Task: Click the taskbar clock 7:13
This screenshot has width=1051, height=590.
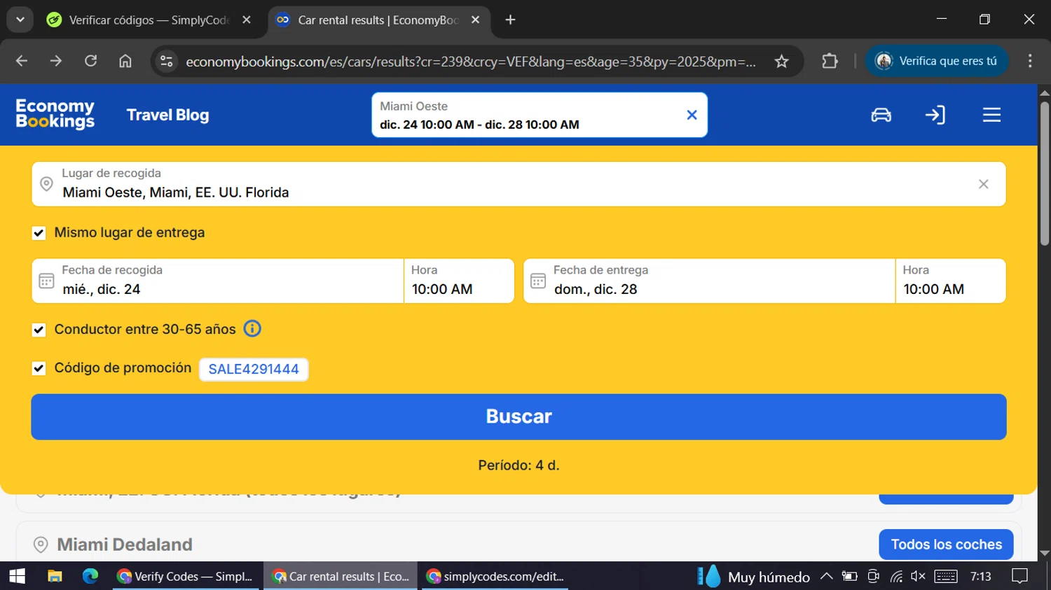Action: click(981, 576)
